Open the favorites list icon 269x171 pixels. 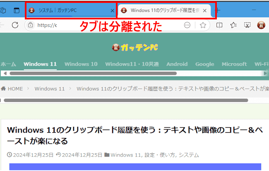233,25
